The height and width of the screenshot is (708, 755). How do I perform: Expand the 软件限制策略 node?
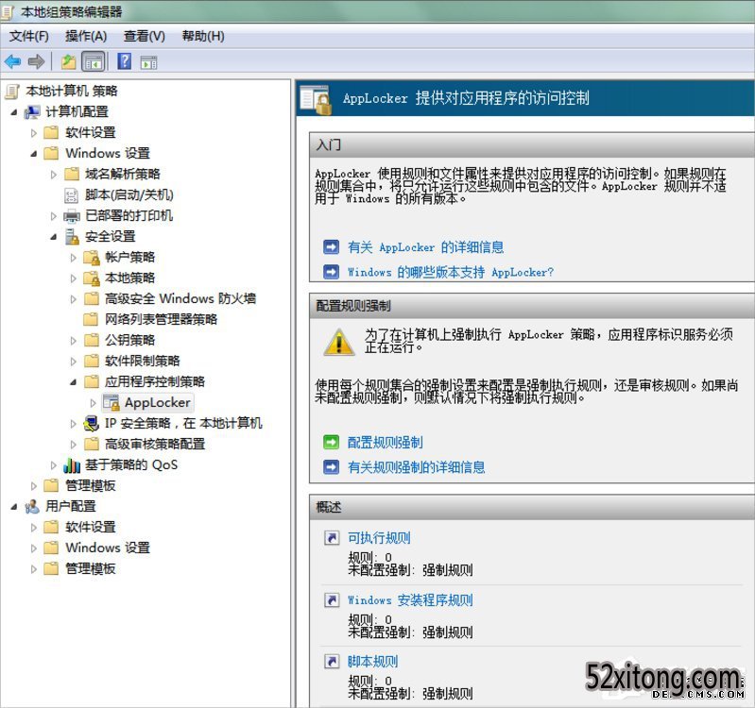coord(73,362)
